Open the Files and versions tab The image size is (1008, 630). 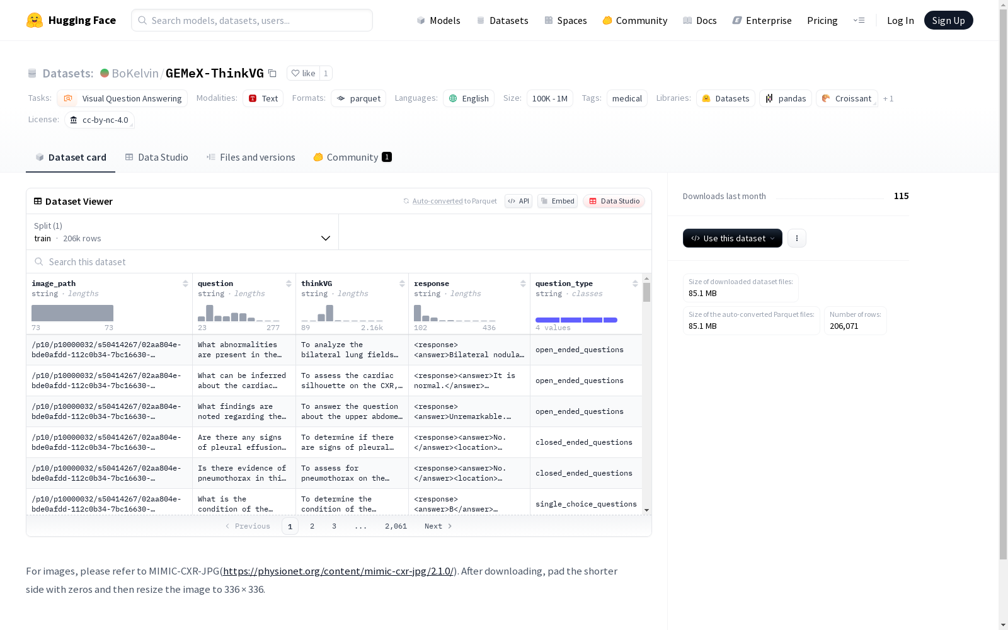[x=251, y=157]
